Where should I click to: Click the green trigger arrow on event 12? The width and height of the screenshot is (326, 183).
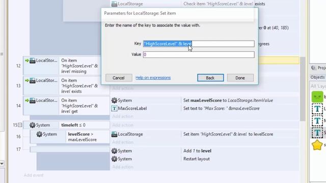pyautogui.click(x=27, y=60)
